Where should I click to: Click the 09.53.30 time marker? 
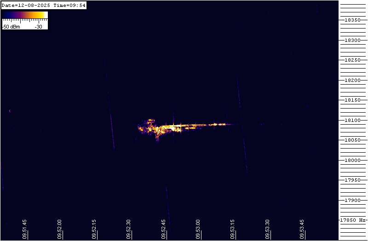coord(267,229)
